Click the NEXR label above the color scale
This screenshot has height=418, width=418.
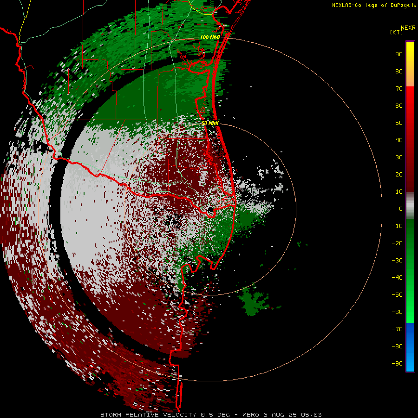(x=408, y=28)
